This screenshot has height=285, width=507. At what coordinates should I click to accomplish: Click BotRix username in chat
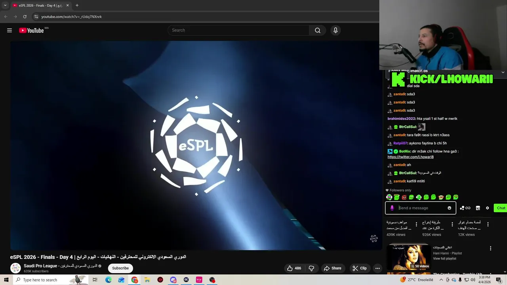point(405,151)
